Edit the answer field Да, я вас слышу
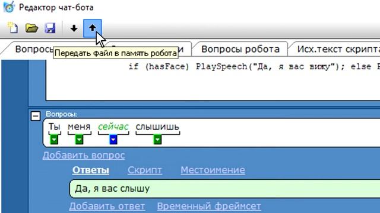The image size is (380, 213). click(224, 189)
